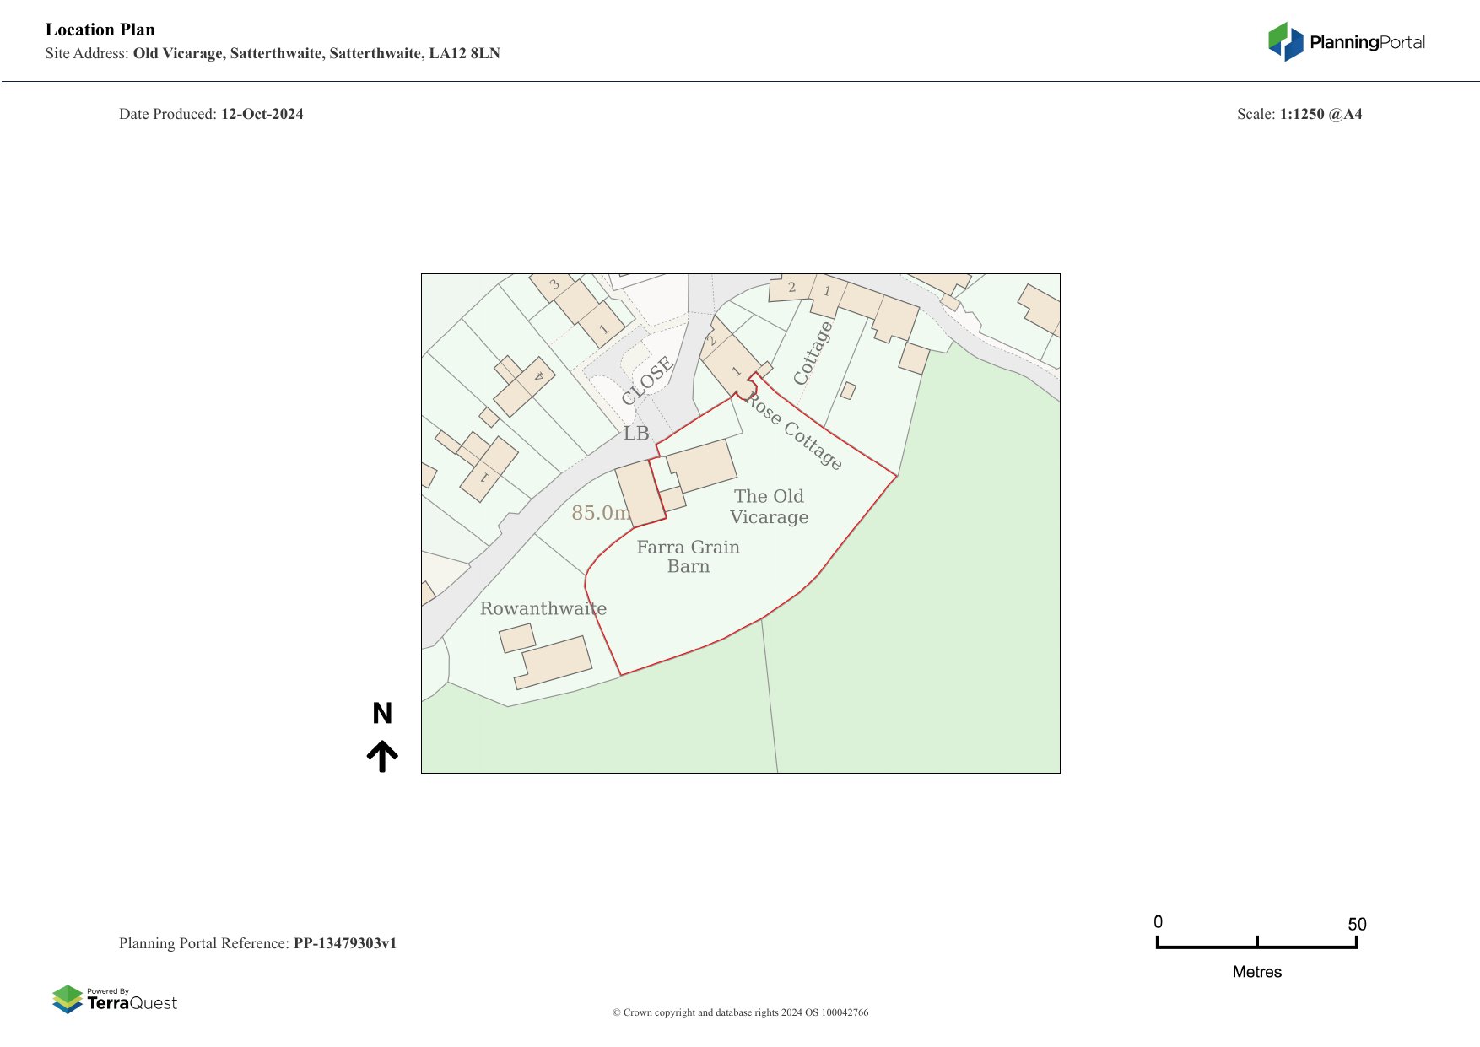Image resolution: width=1480 pixels, height=1047 pixels.
Task: Click 'The Old Vicarage' map label
Action: click(769, 507)
